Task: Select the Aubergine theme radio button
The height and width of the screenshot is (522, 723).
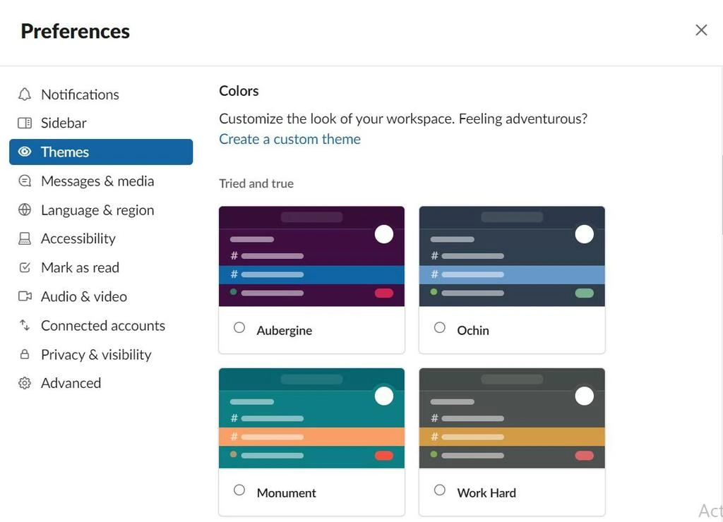Action: click(x=239, y=328)
